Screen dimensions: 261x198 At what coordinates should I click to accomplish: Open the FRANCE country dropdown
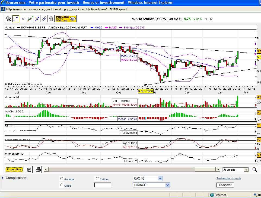click(167, 185)
